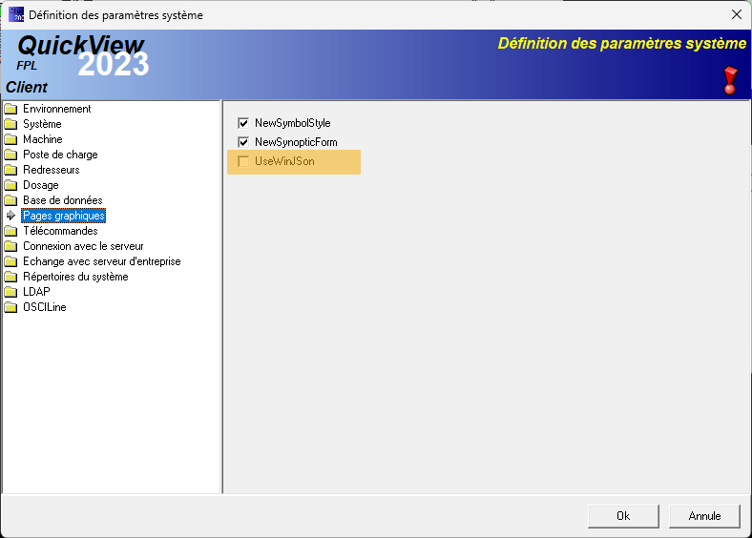Click the UseWinJSon label text
The height and width of the screenshot is (538, 752).
[x=285, y=161]
